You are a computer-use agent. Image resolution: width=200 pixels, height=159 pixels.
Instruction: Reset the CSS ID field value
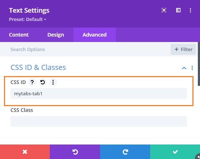click(43, 82)
